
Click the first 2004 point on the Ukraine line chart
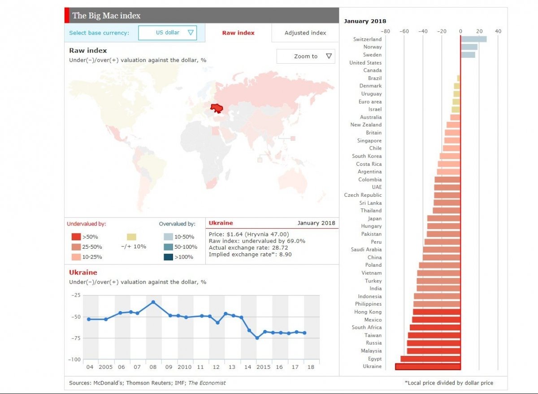coord(89,319)
